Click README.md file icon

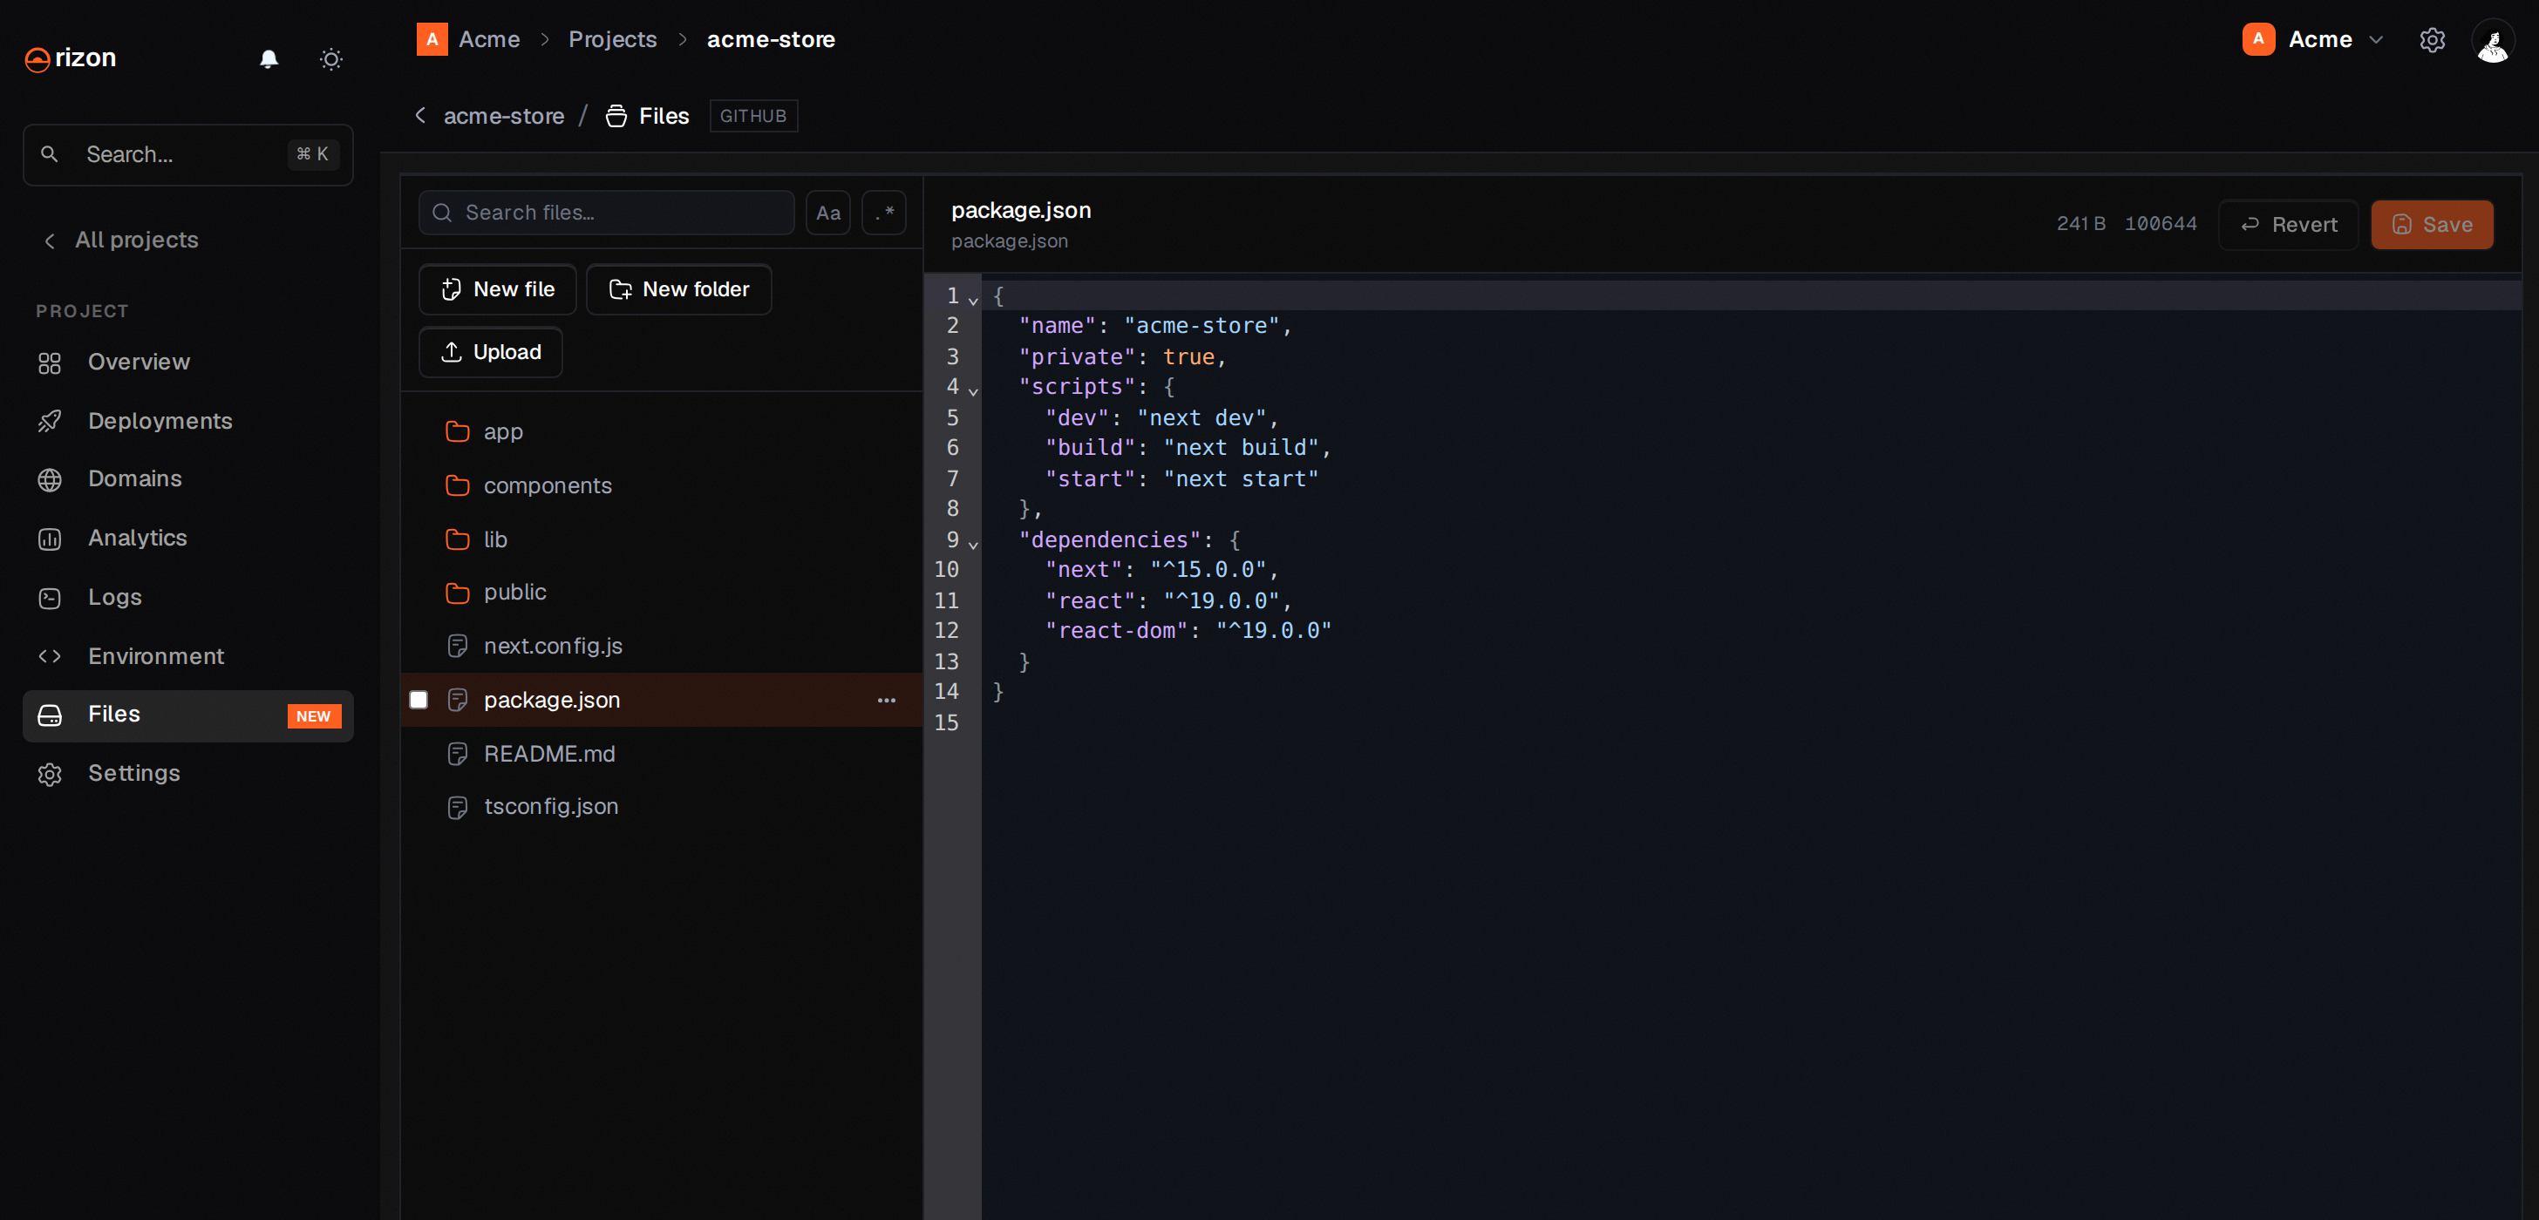pyautogui.click(x=458, y=755)
